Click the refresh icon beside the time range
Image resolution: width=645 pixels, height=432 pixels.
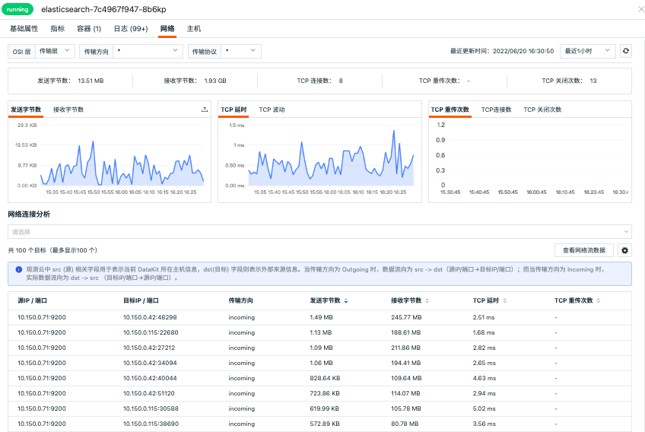click(x=626, y=51)
